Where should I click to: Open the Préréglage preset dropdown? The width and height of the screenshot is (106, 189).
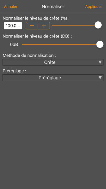[53, 78]
